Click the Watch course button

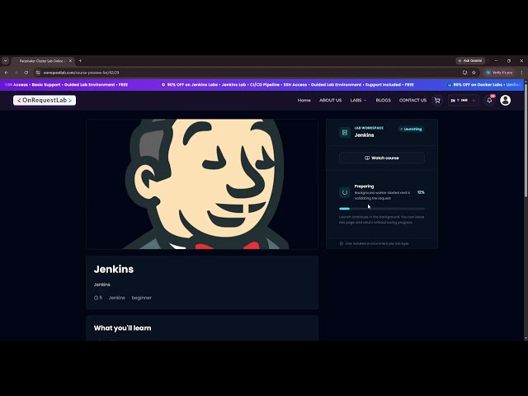[382, 158]
